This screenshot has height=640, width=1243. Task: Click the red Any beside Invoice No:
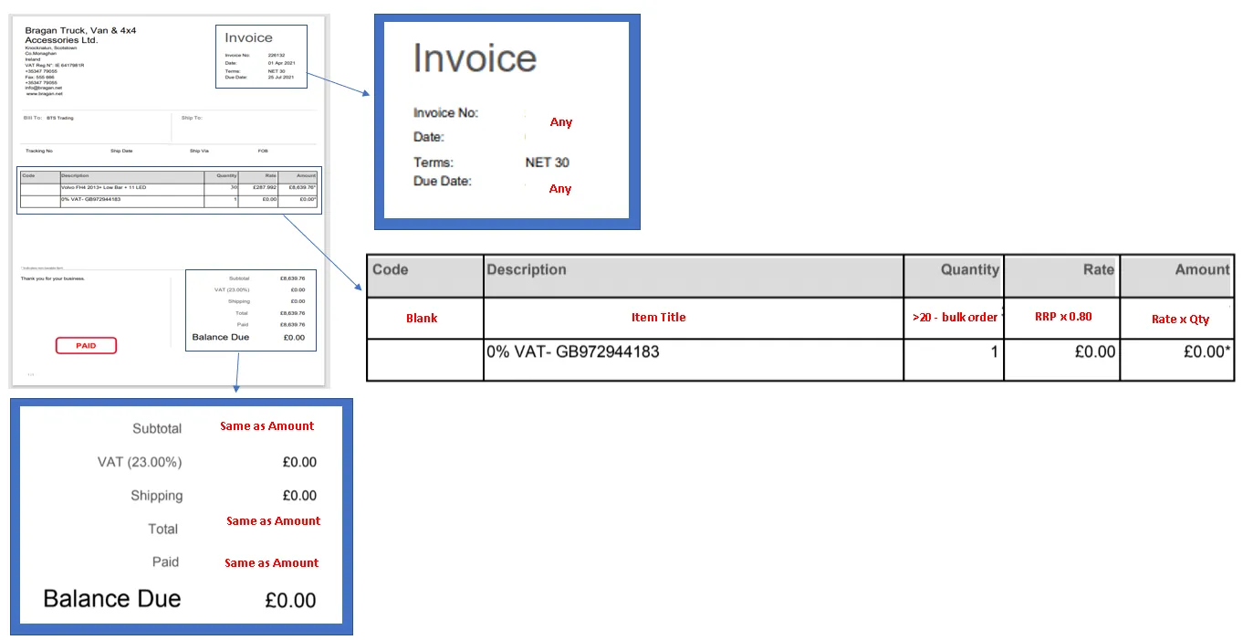point(561,122)
